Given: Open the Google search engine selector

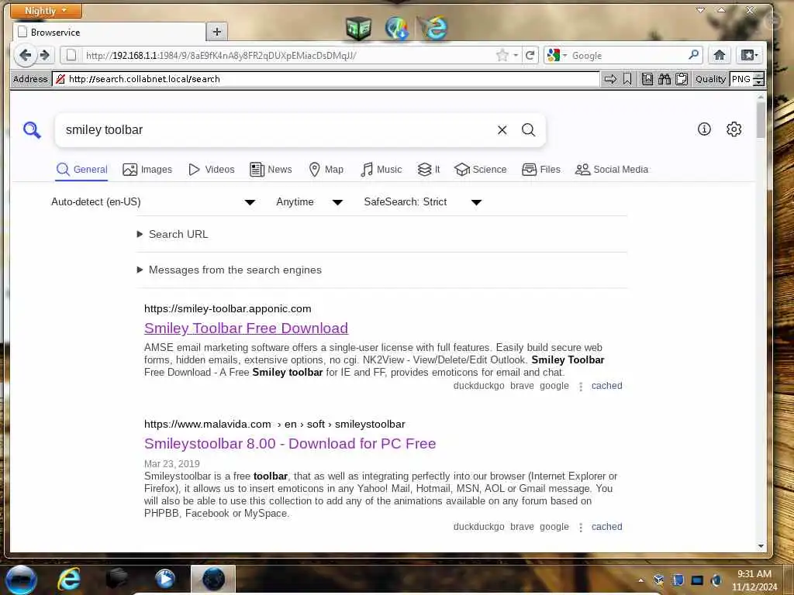Looking at the screenshot, I should pyautogui.click(x=557, y=55).
